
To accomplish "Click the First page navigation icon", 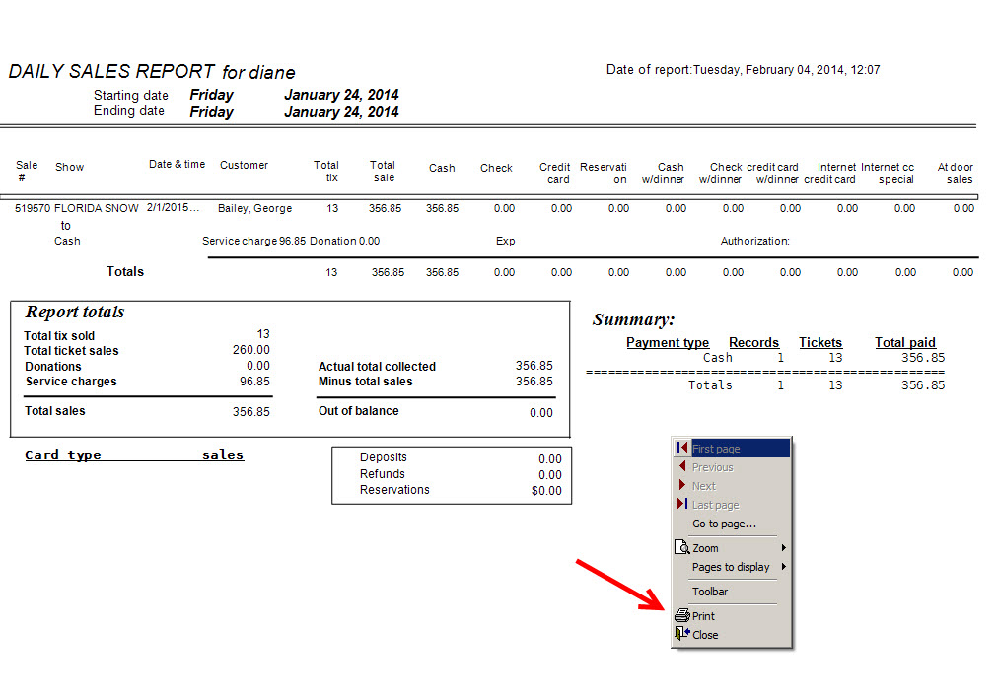I will (681, 448).
